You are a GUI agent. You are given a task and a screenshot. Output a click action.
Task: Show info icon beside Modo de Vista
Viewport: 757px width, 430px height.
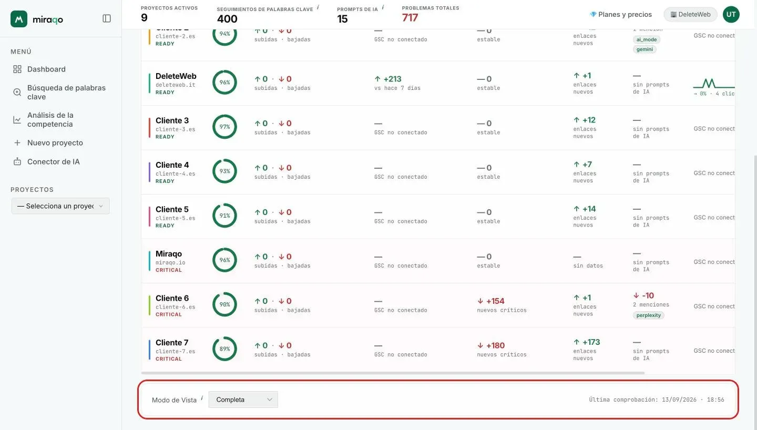[202, 398]
